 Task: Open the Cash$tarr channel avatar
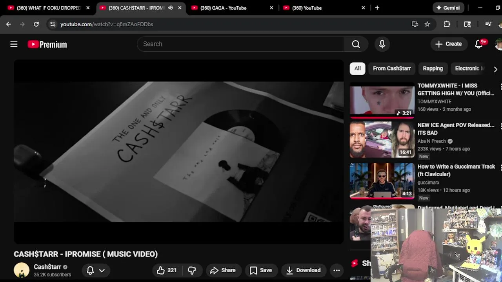(22, 270)
